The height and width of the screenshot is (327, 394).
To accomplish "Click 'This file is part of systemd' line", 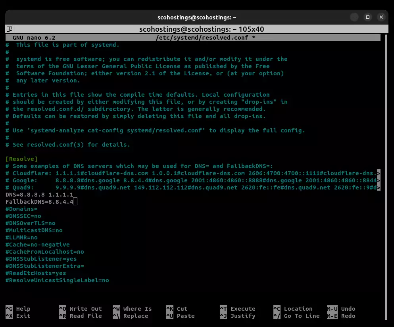I will 63,45.
